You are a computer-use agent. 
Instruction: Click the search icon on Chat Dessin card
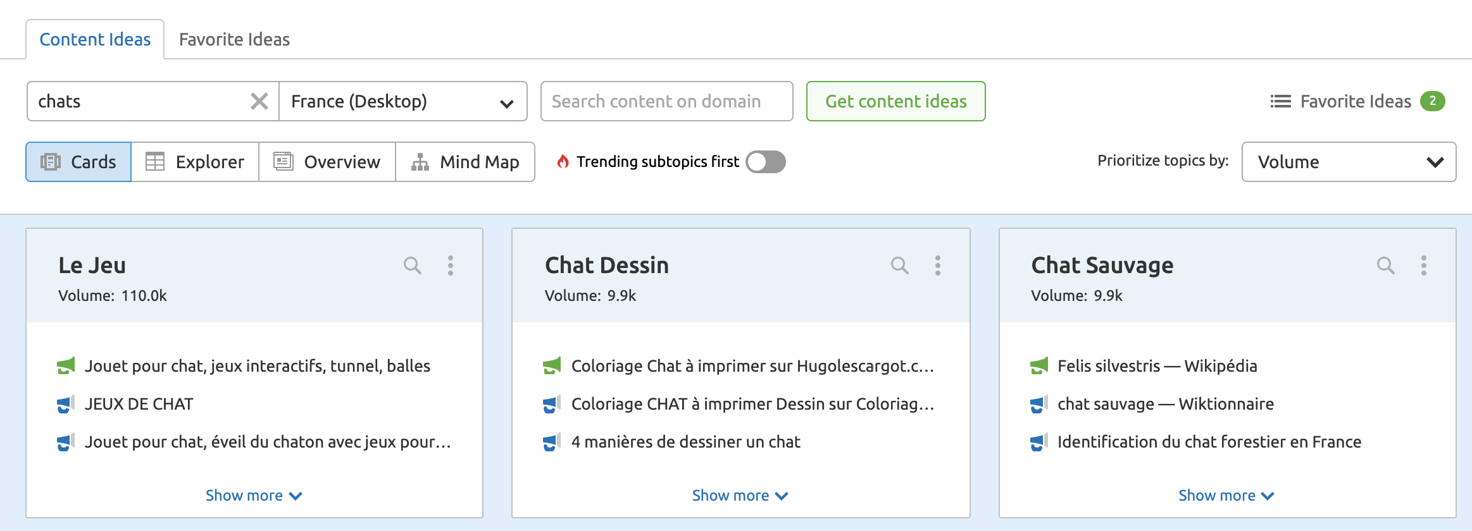coord(899,265)
